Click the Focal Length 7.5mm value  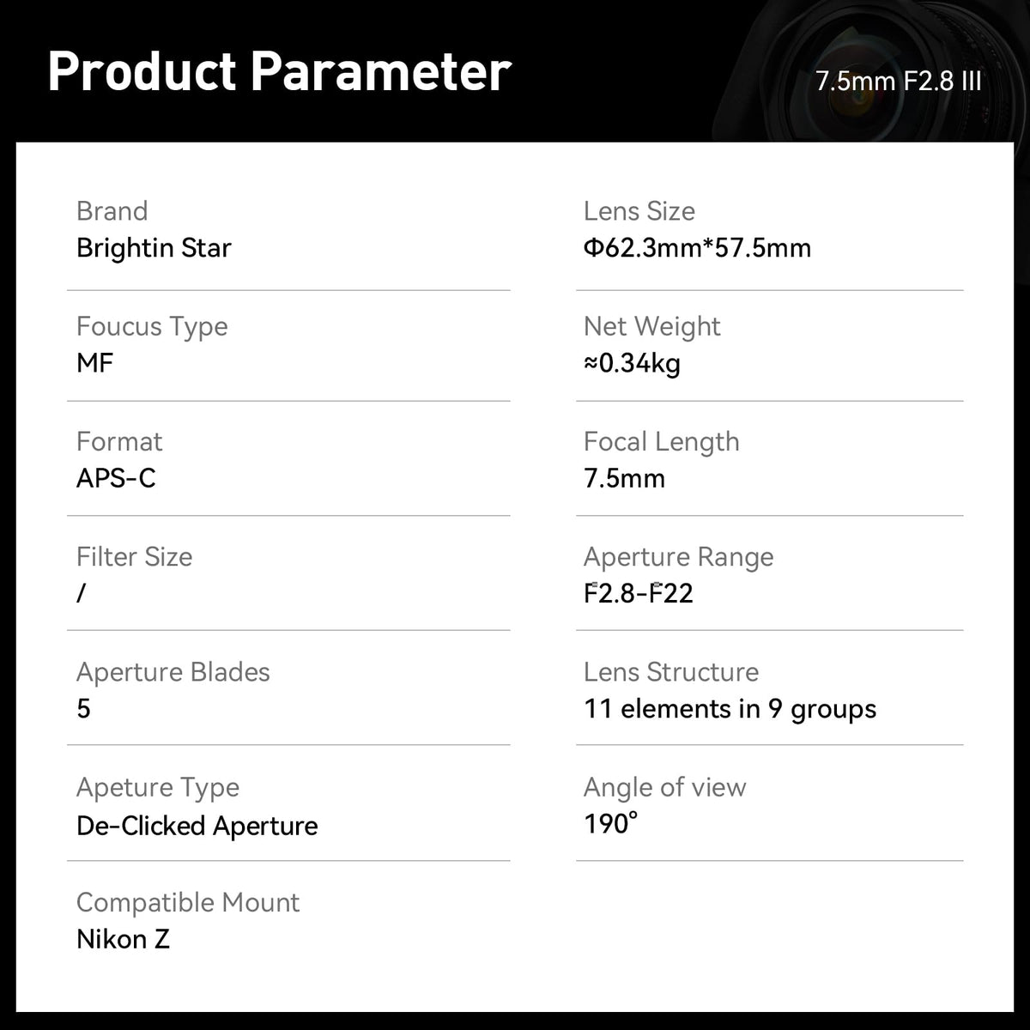pos(624,478)
